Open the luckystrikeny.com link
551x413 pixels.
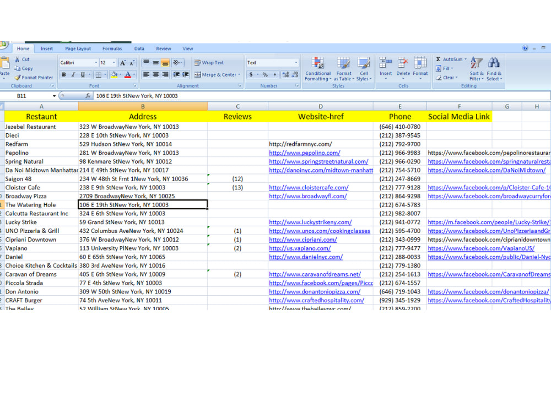point(310,222)
